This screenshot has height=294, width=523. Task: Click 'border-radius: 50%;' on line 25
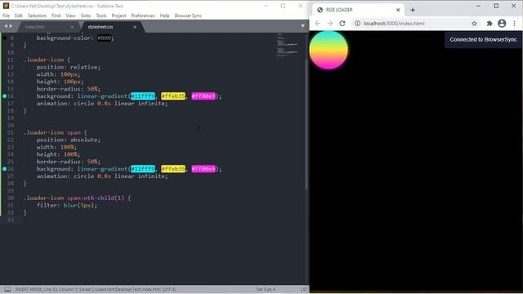click(x=69, y=162)
